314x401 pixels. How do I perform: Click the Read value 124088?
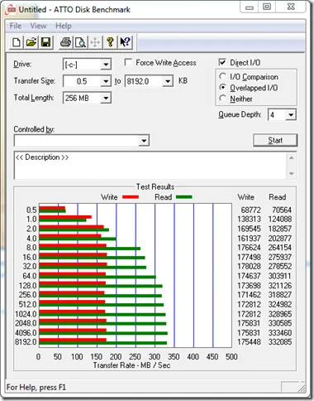280,220
